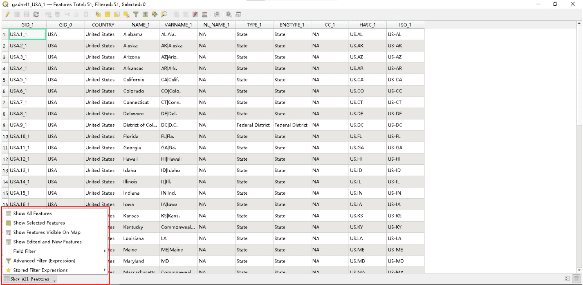
Task: Click the Deselect all features icon
Action: click(127, 14)
